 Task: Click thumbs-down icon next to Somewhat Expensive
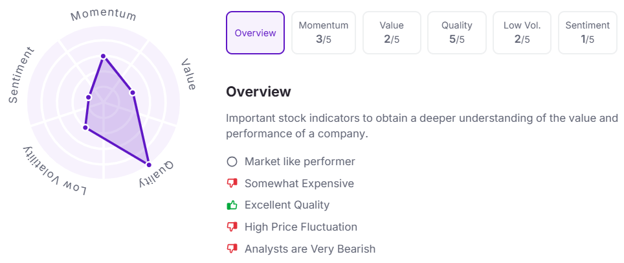(x=232, y=183)
